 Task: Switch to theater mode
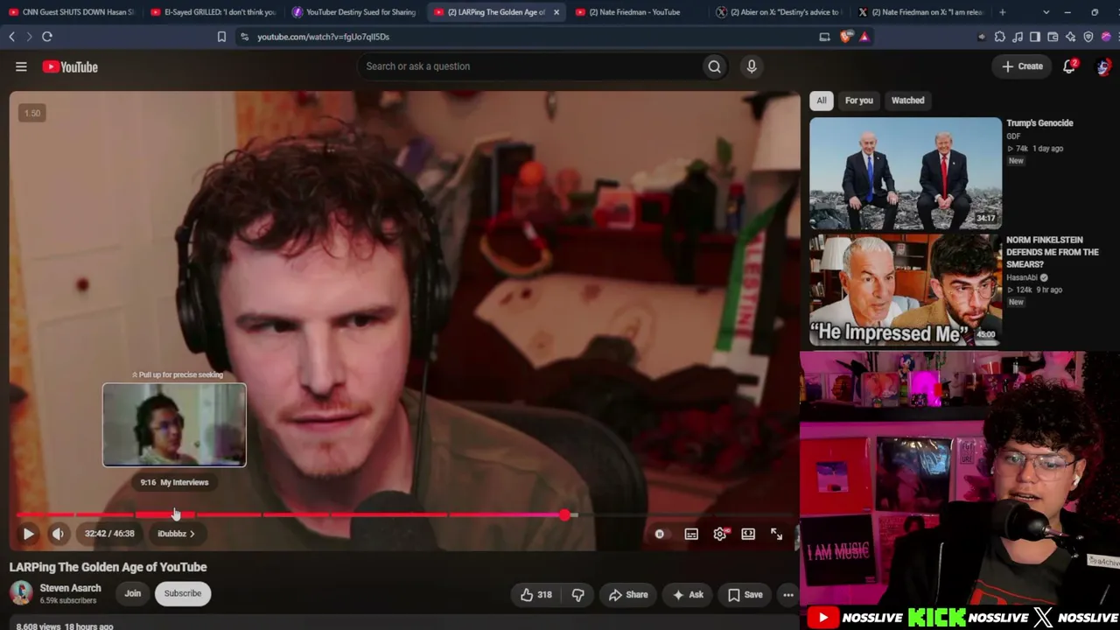pos(748,534)
